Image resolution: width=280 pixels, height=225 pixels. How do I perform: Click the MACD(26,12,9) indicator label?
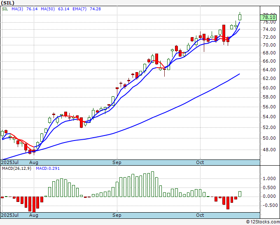click(16, 169)
